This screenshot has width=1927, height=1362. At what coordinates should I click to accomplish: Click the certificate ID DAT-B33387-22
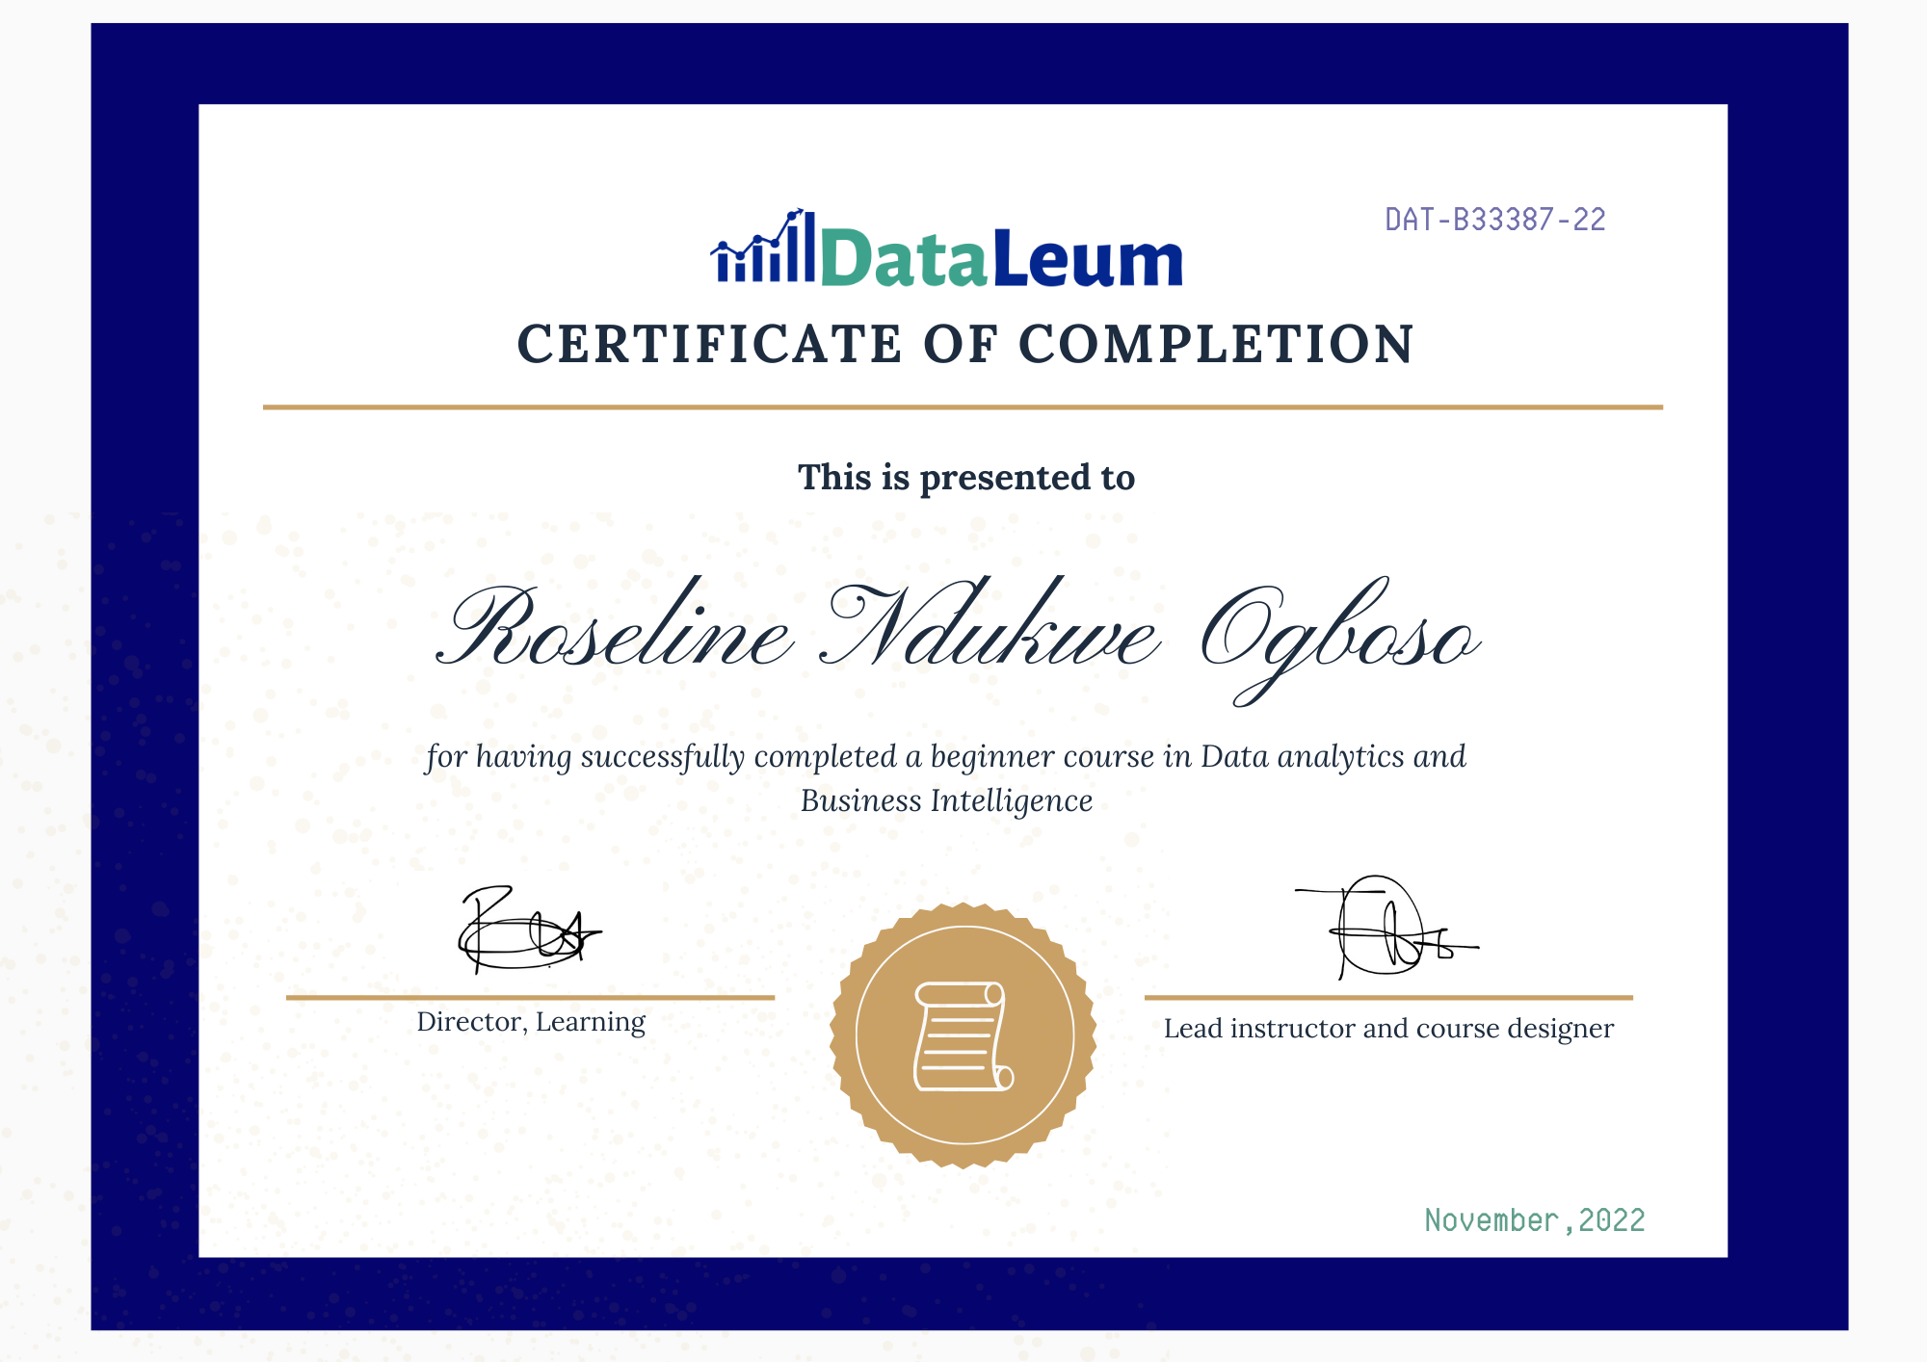tap(1494, 220)
